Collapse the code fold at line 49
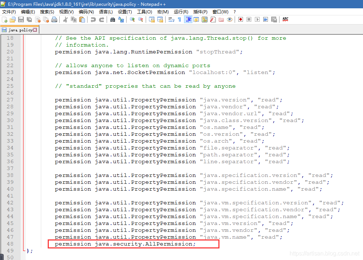The image size is (363, 260). pyautogui.click(x=24, y=251)
